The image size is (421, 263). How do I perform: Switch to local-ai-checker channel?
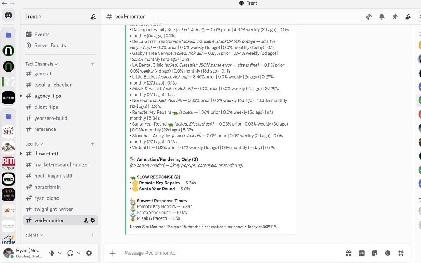click(60, 85)
